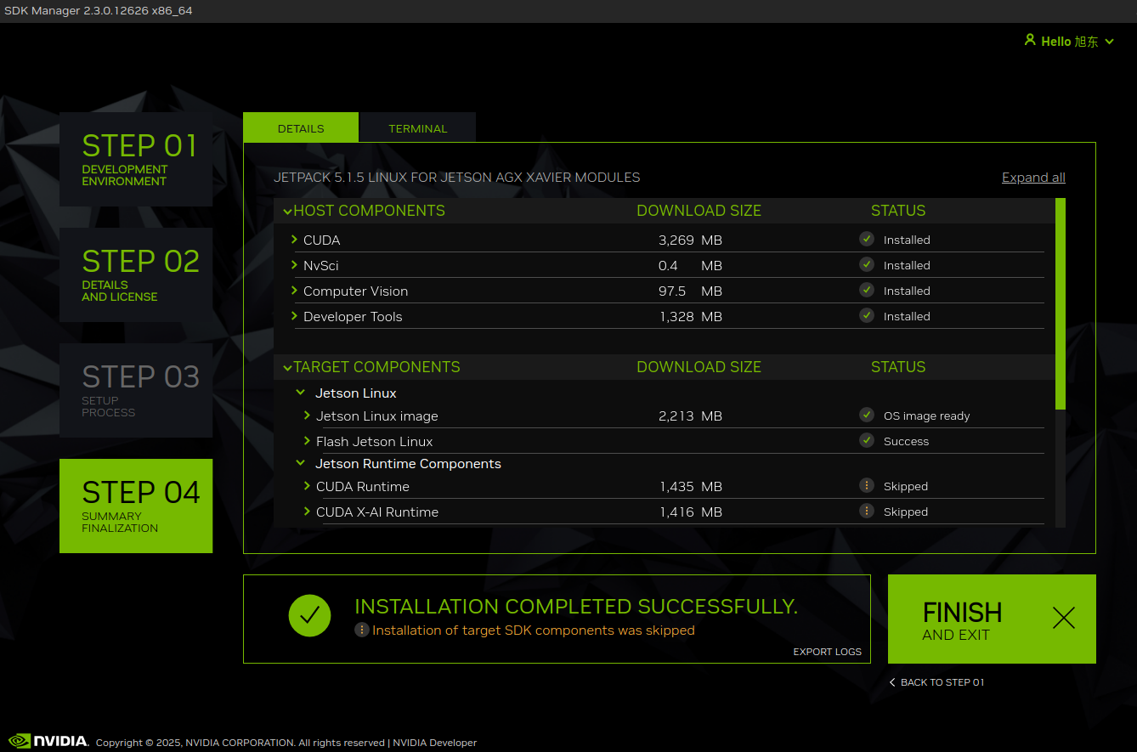Click the user profile icon beside Hello

coord(1030,40)
